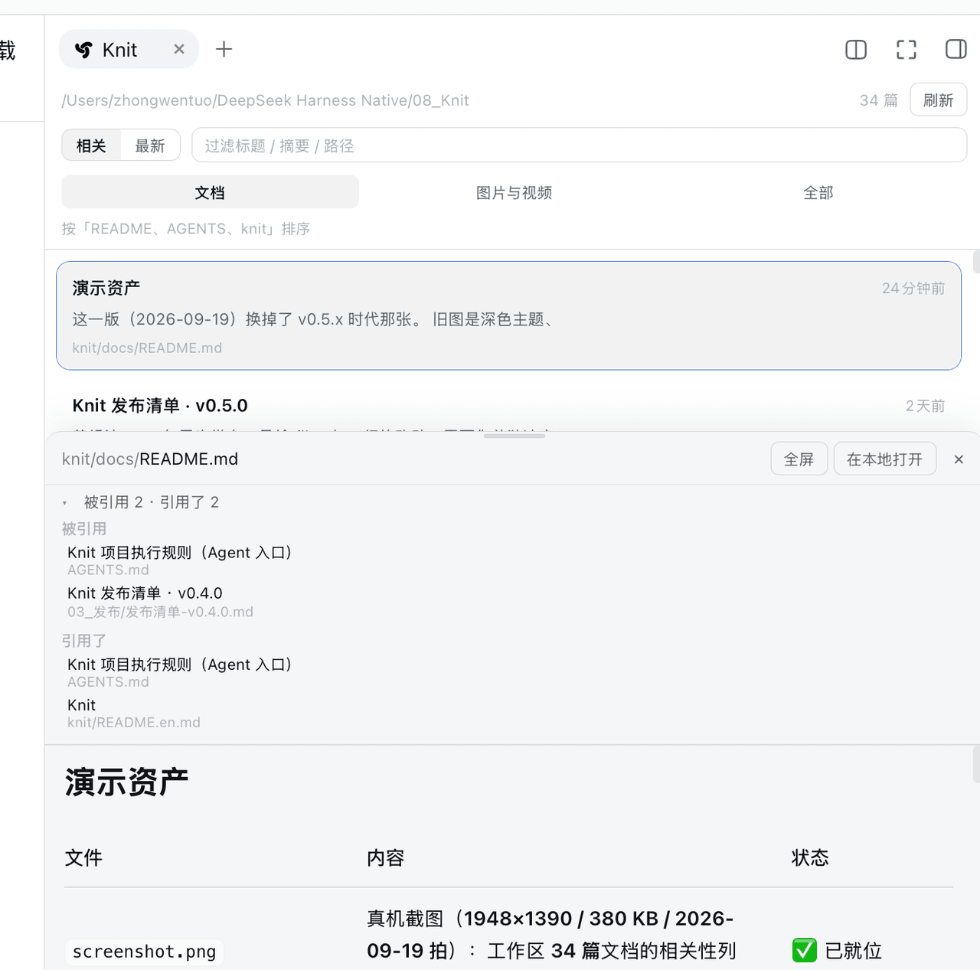The height and width of the screenshot is (970, 980).
Task: Click the knit/docs/README.md preview path title
Action: coord(150,459)
